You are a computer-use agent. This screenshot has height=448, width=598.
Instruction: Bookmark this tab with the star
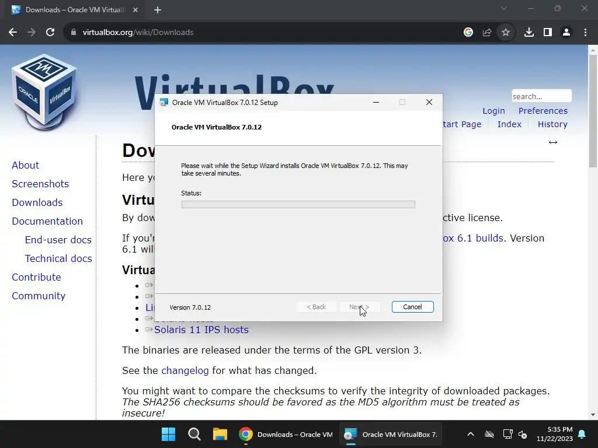(506, 33)
